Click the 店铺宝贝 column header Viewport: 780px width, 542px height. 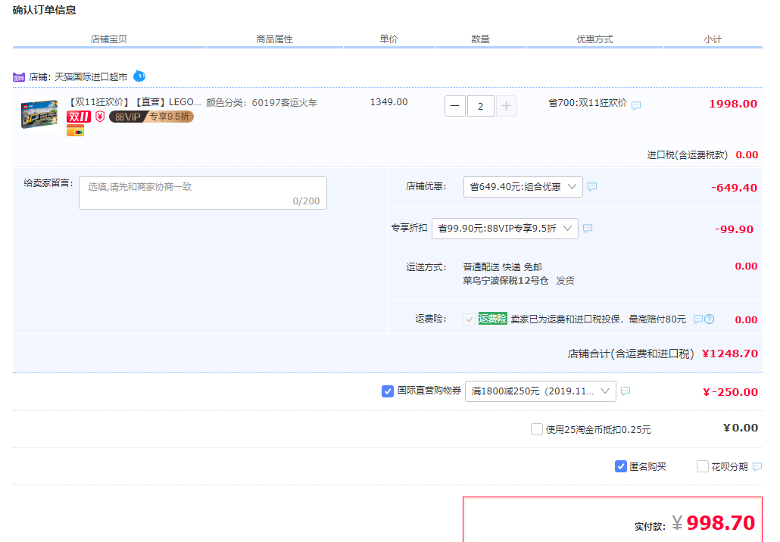tap(108, 39)
